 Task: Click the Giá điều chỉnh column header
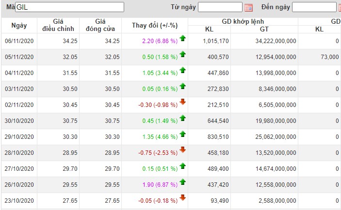pos(58,25)
